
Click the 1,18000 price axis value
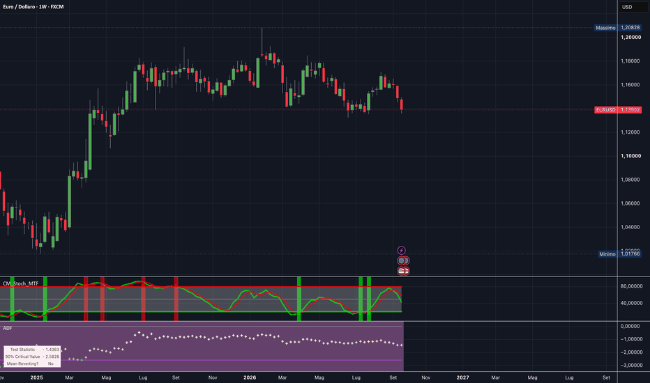click(x=630, y=61)
